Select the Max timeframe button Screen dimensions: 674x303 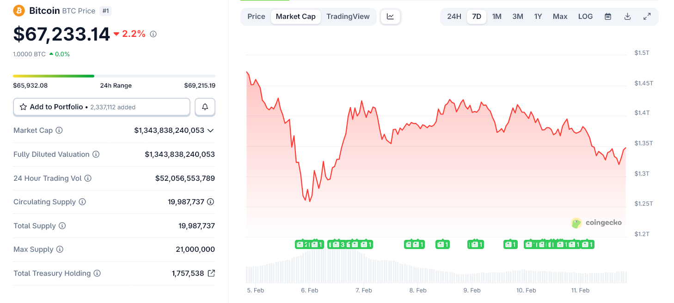pos(559,16)
